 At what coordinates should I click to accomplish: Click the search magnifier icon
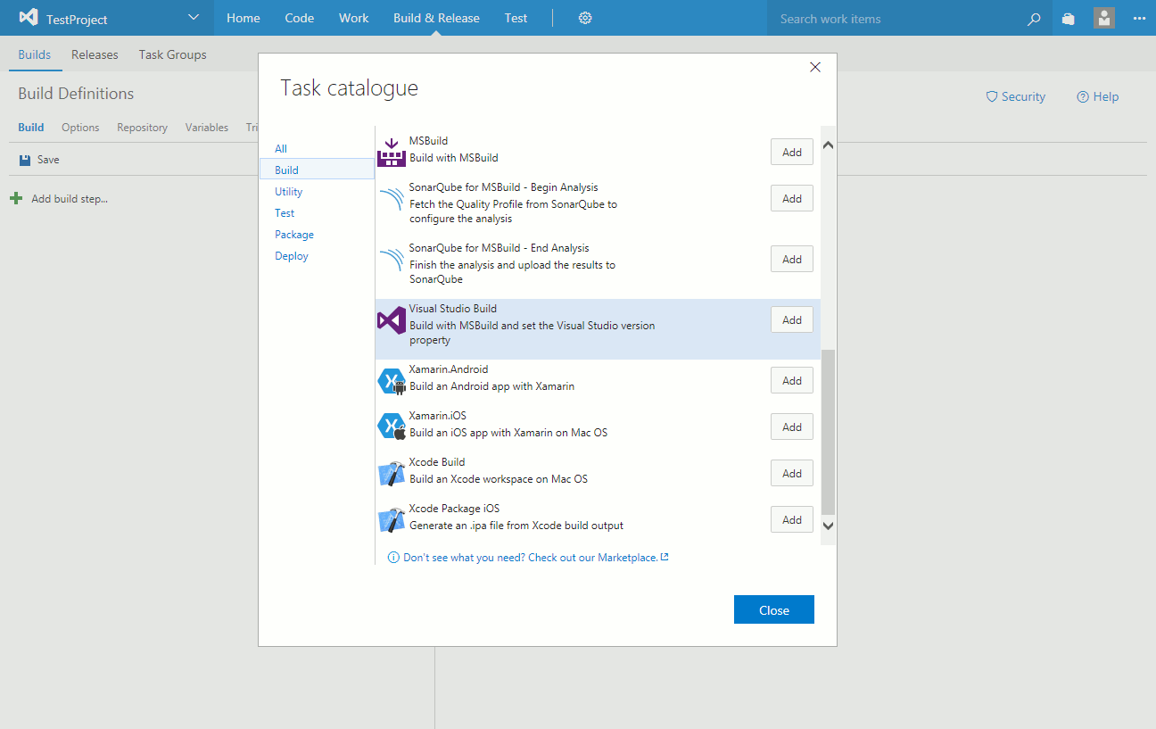pyautogui.click(x=1034, y=19)
